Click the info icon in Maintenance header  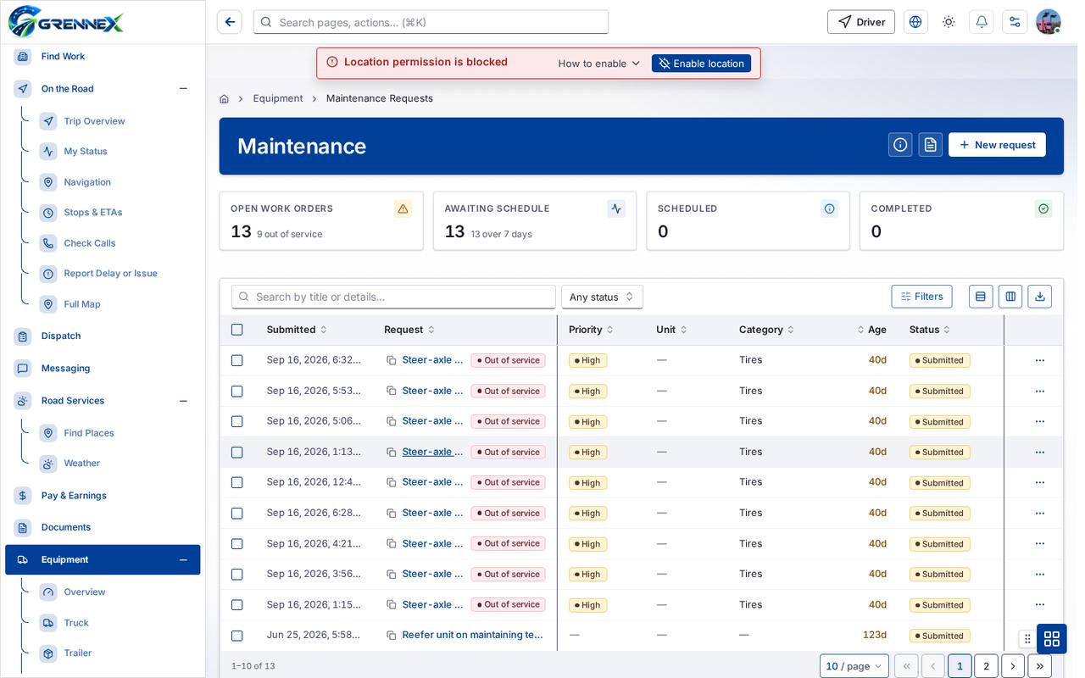coord(900,145)
